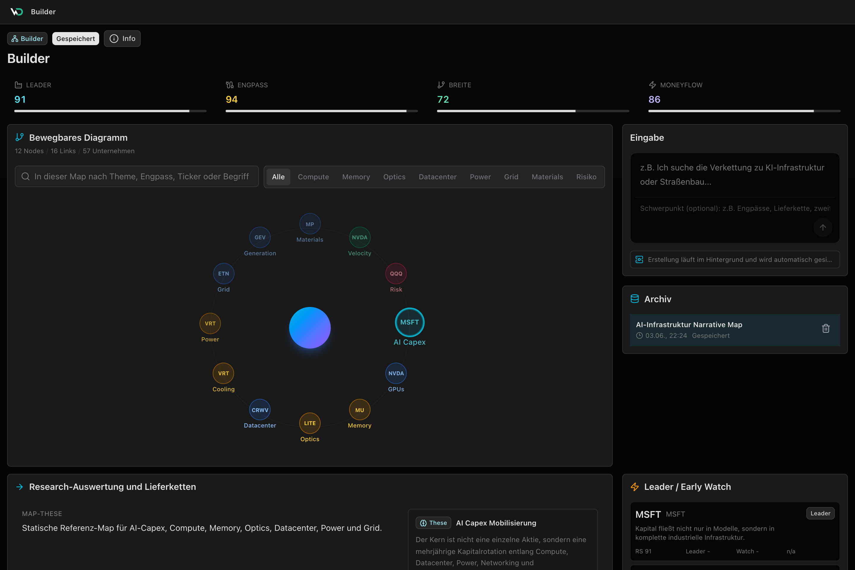Click the Moneyflow lightning icon
Viewport: 855px width, 570px height.
(x=653, y=85)
